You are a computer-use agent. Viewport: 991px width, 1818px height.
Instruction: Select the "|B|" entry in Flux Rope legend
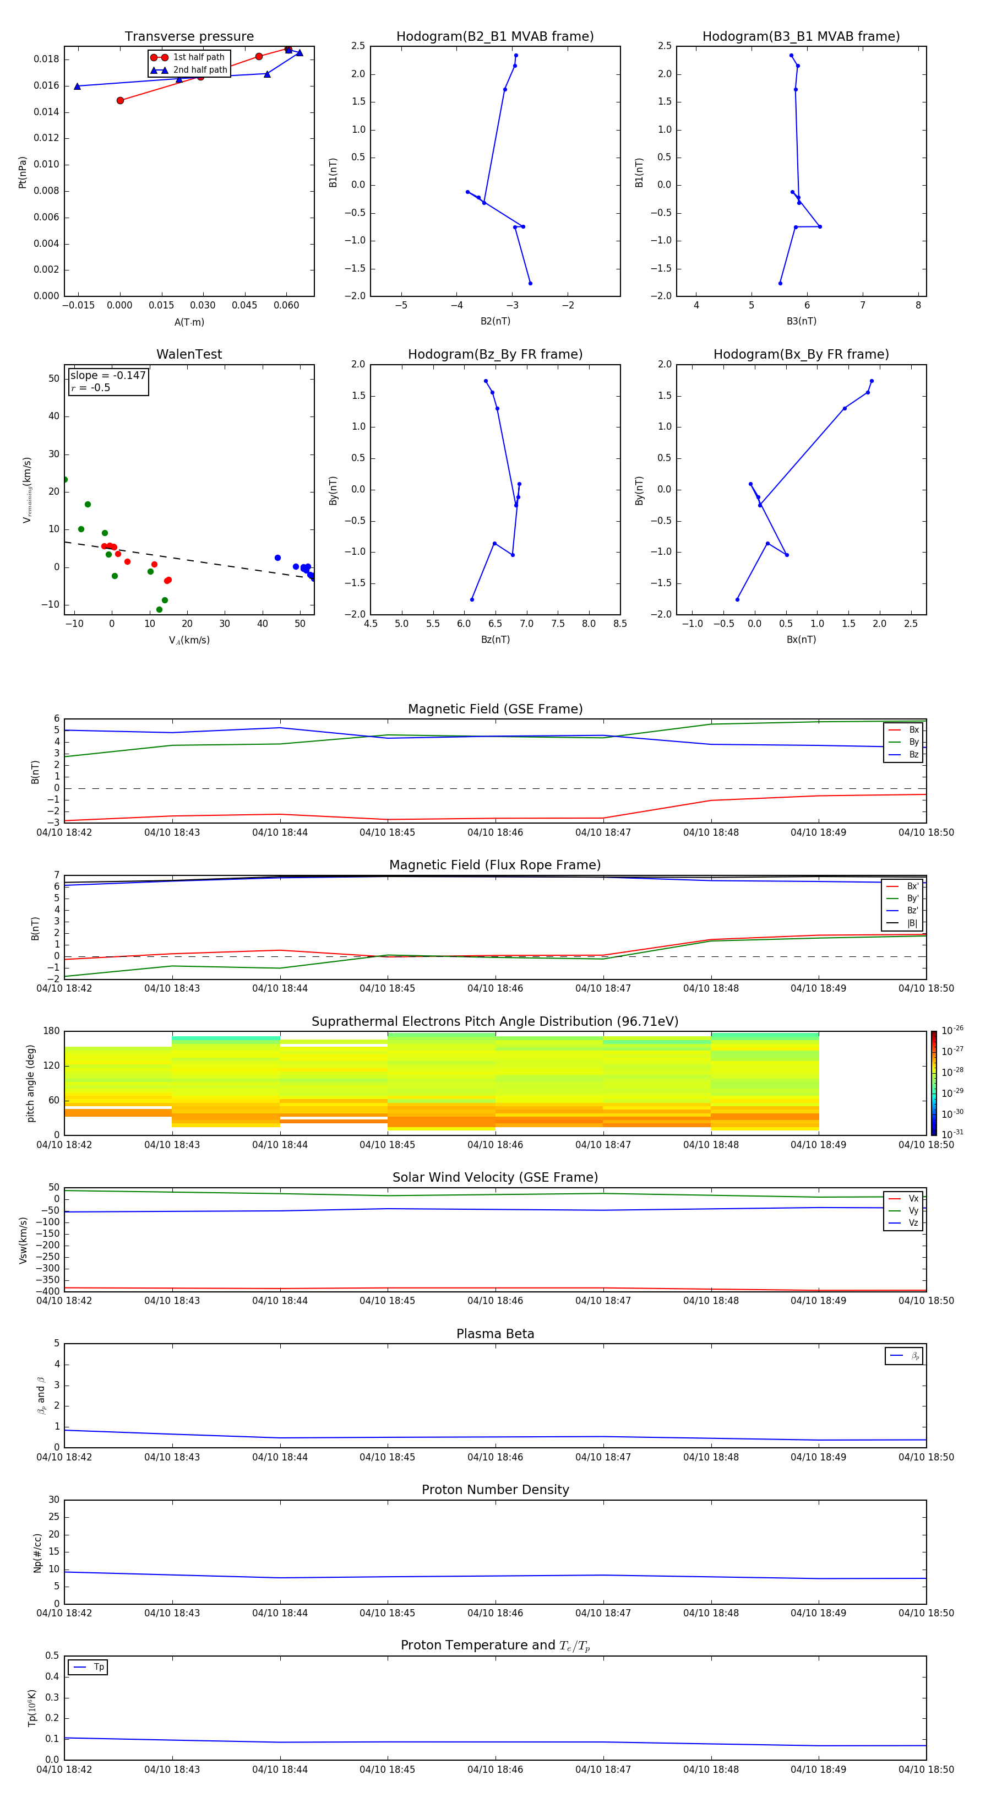tap(903, 923)
